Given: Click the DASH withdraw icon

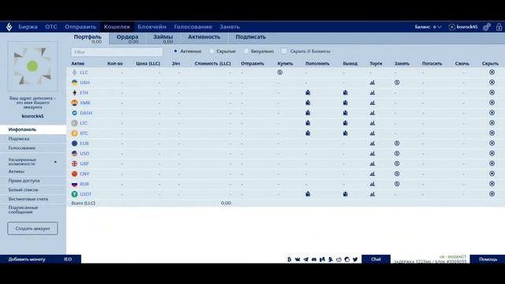Looking at the screenshot, I should click(346, 113).
